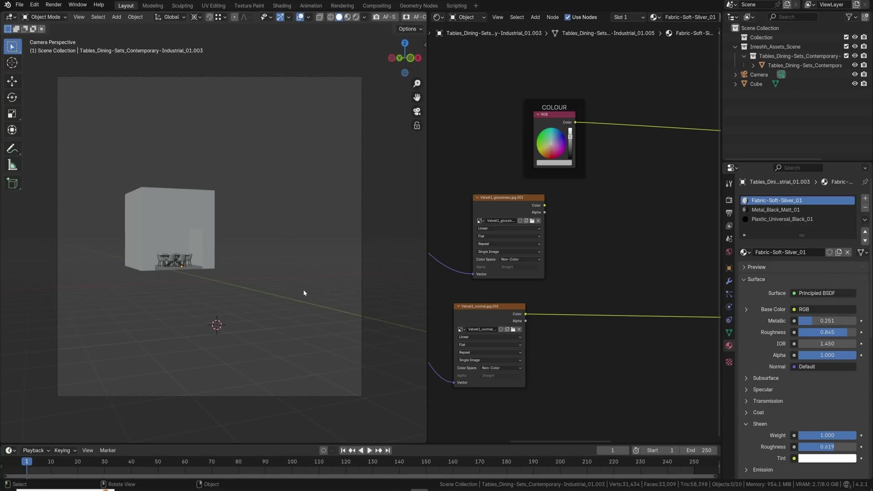Expand the Camera item in outliner
Screen dimensions: 873x491
coord(735,75)
